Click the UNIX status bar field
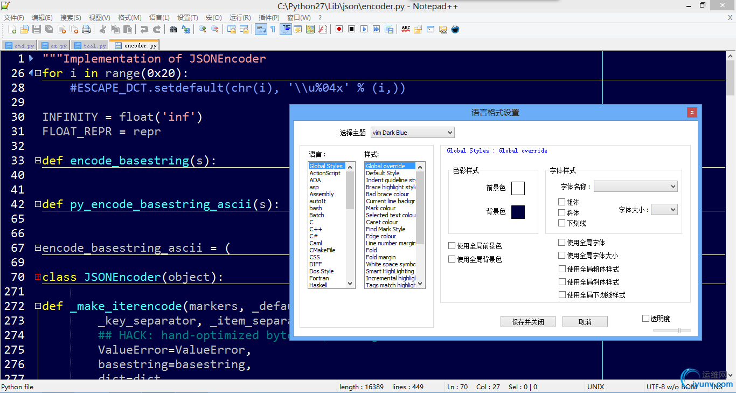This screenshot has height=393, width=736. (x=595, y=387)
